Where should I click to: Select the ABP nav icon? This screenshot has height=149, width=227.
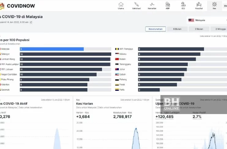(x=168, y=4)
